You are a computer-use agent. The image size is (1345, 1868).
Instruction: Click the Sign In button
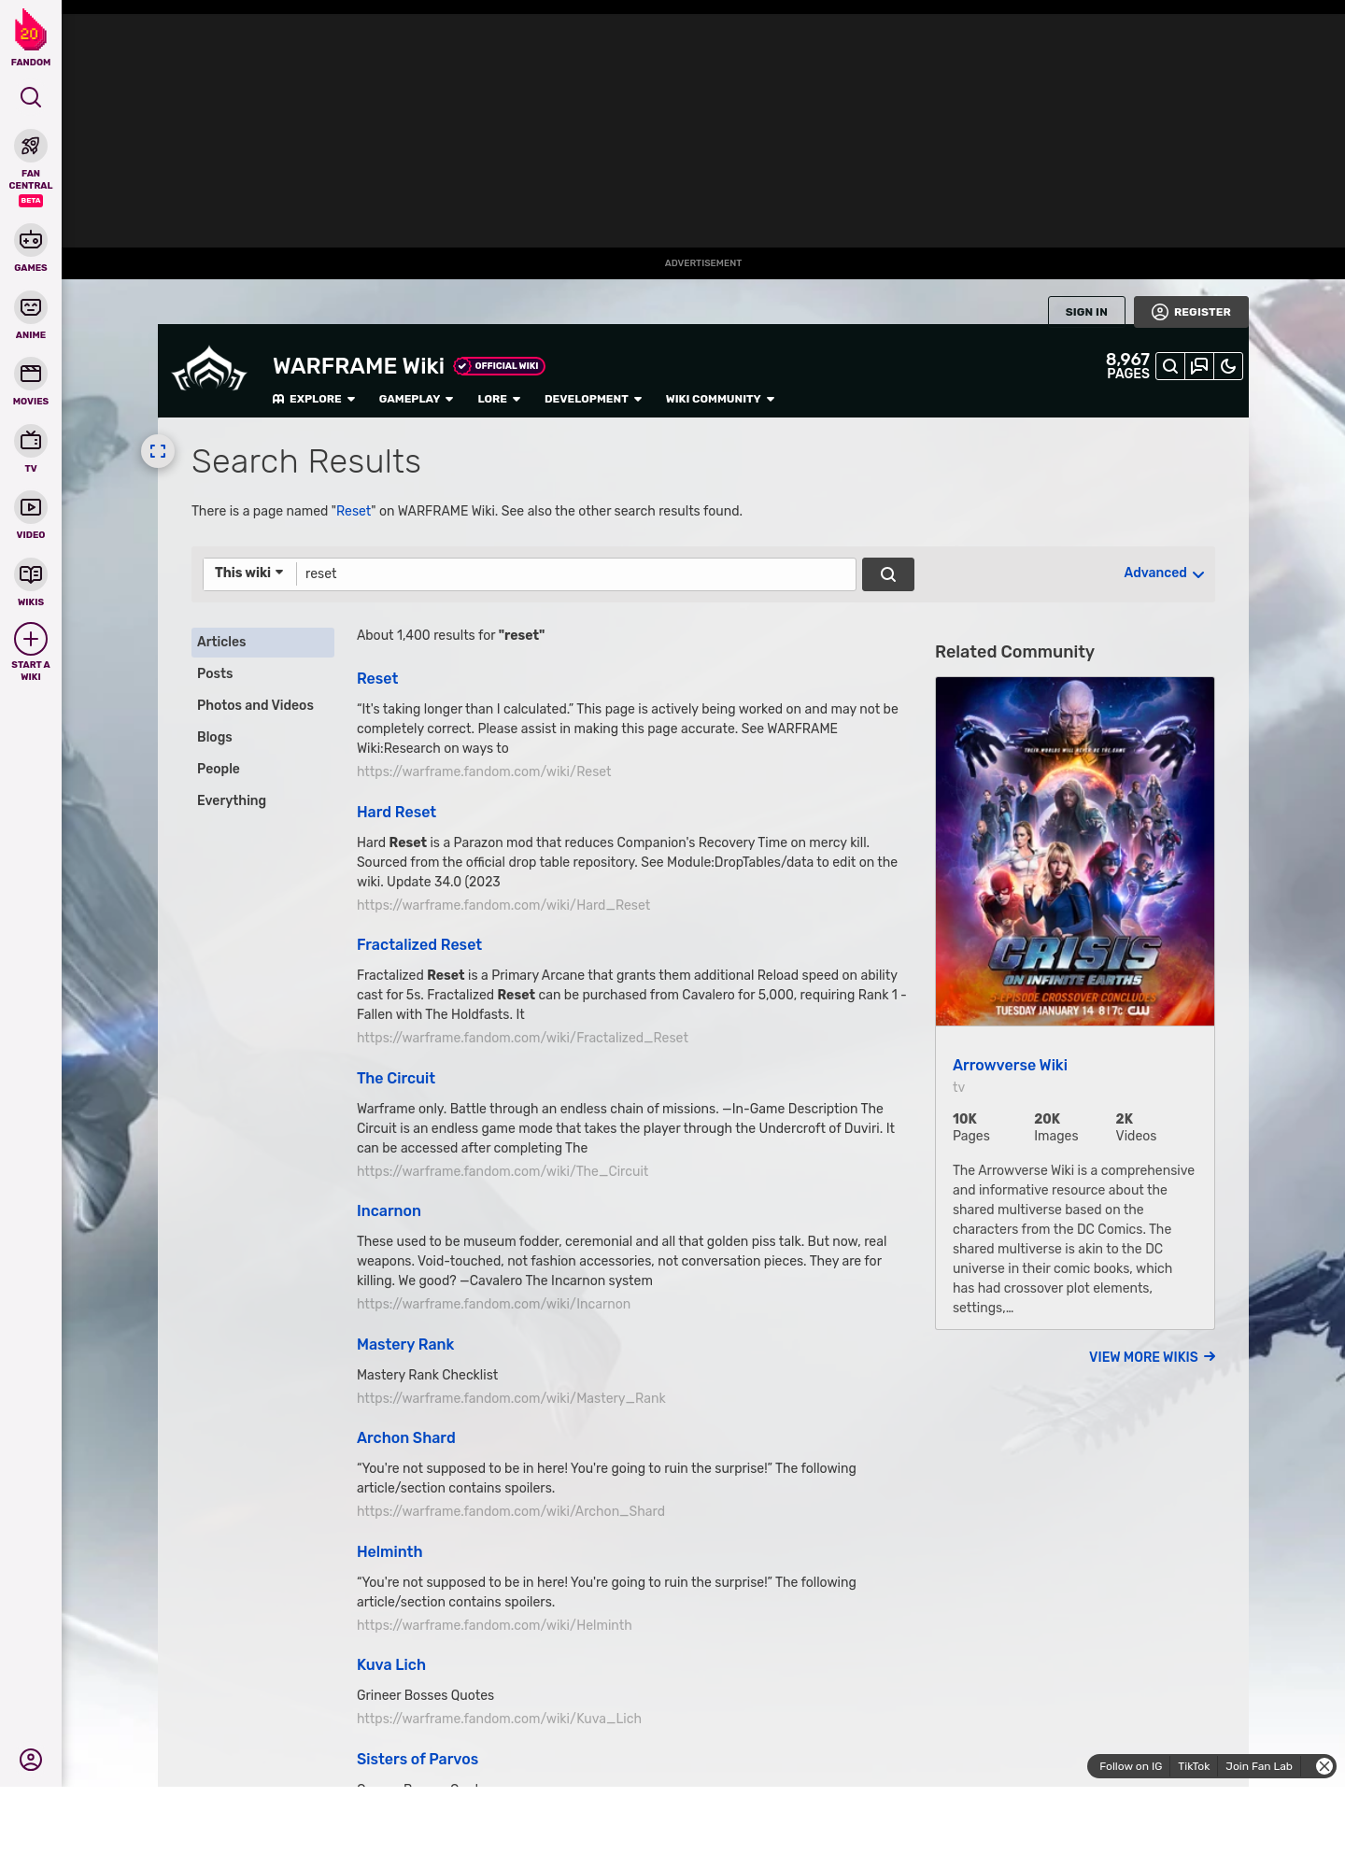click(1086, 311)
